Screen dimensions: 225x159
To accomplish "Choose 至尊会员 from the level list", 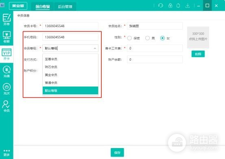I will [x=70, y=59].
